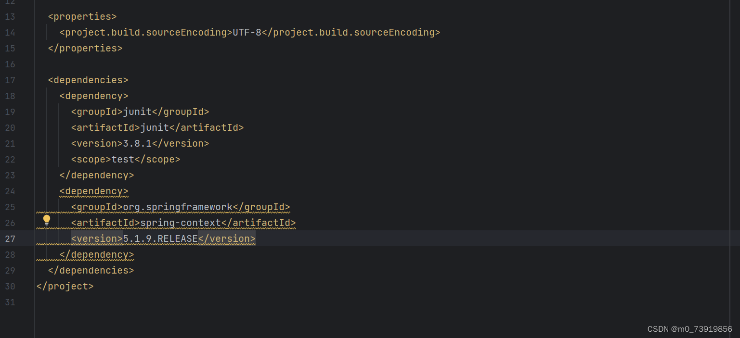Viewport: 740px width, 338px height.
Task: Click the scope test value on line 22
Action: coord(123,159)
